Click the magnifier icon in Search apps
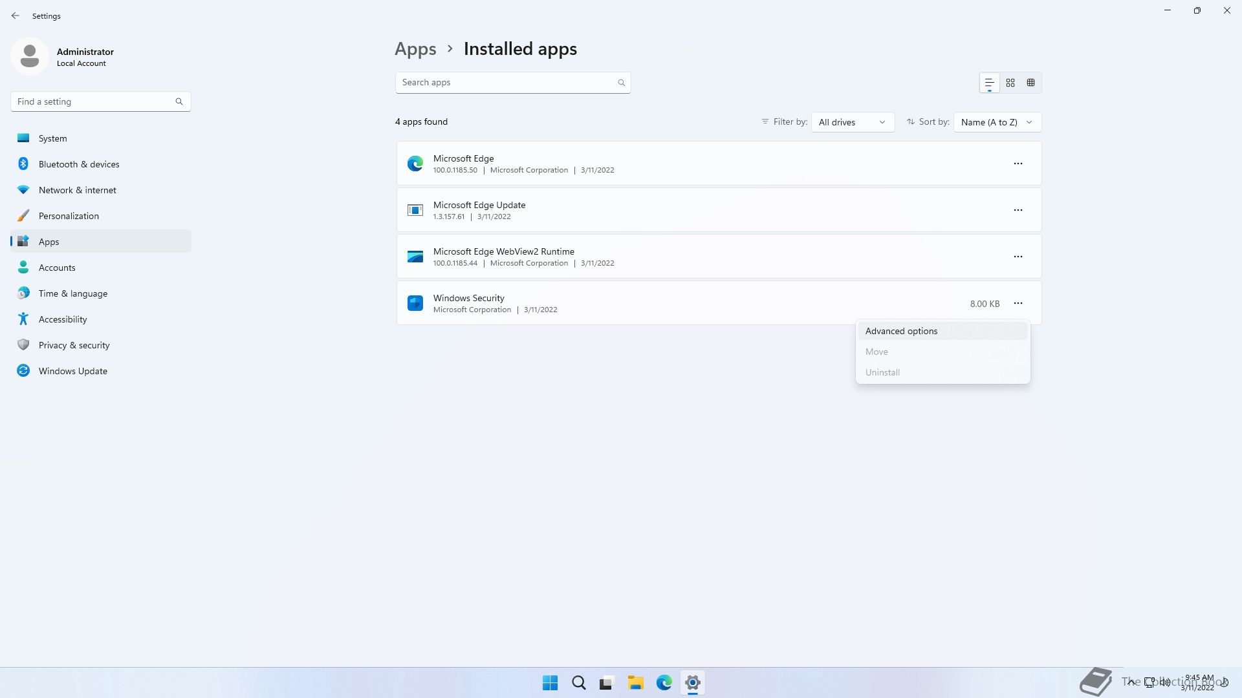This screenshot has width=1242, height=698. 621,83
